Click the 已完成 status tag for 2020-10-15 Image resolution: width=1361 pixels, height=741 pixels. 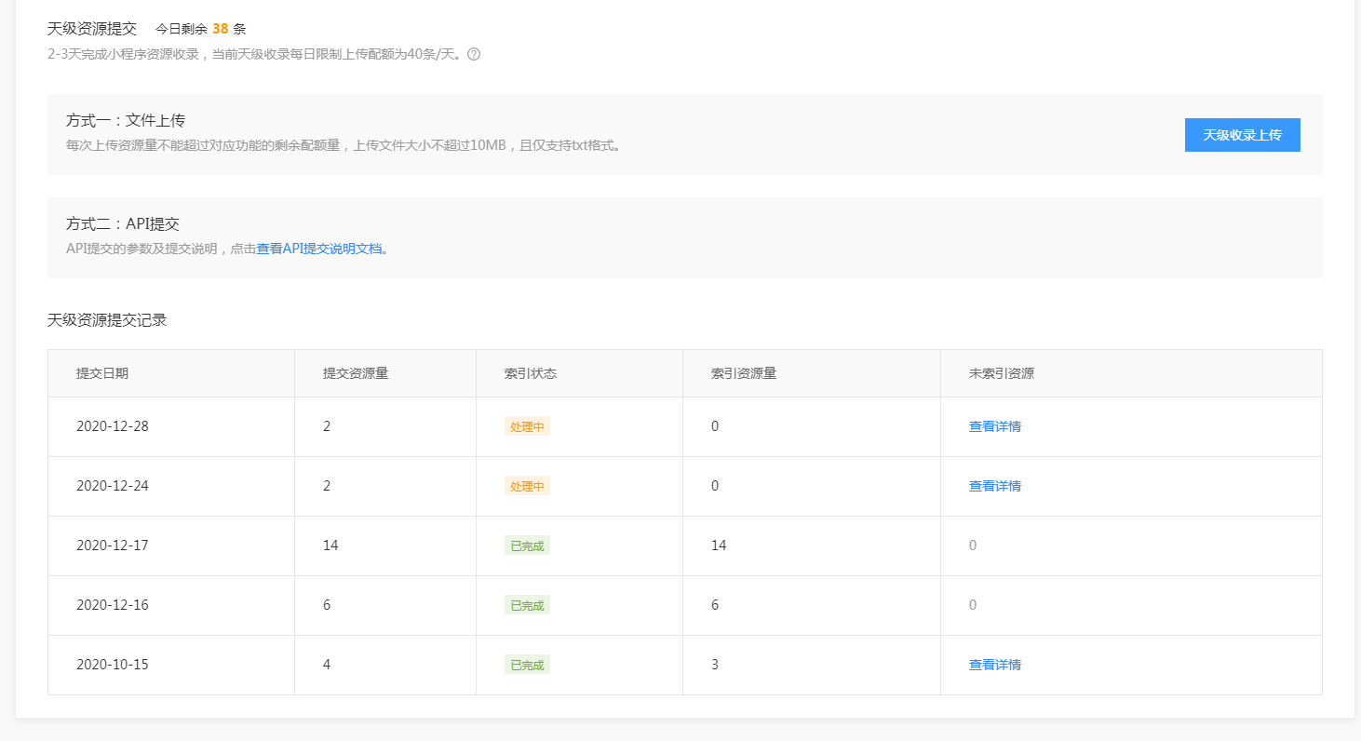527,665
